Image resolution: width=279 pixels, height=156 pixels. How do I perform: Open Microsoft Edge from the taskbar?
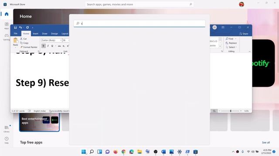tap(132, 152)
